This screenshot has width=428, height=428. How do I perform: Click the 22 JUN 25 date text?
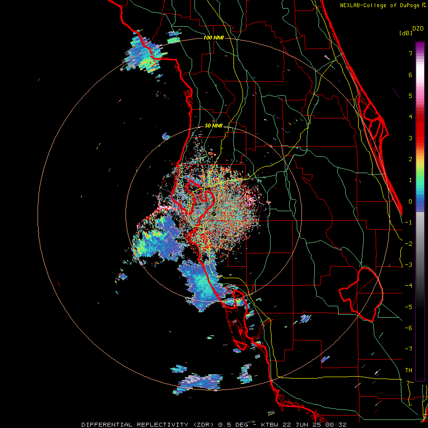(x=302, y=425)
